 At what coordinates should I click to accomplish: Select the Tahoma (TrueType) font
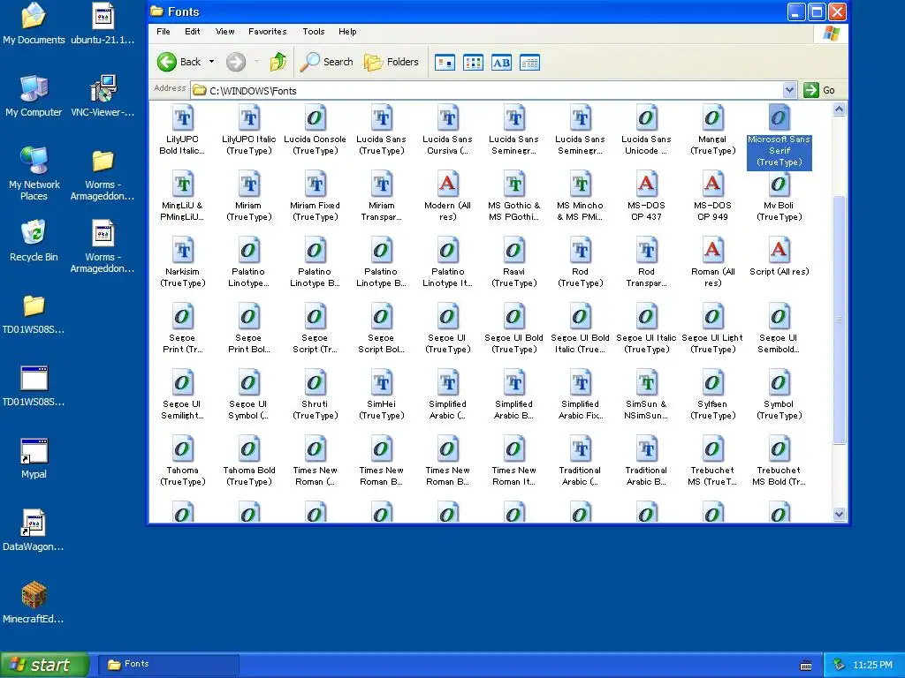(x=182, y=462)
